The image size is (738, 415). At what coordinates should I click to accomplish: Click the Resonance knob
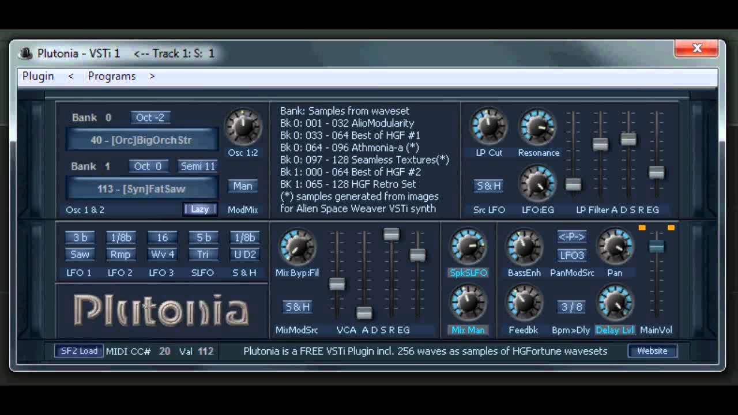click(537, 127)
